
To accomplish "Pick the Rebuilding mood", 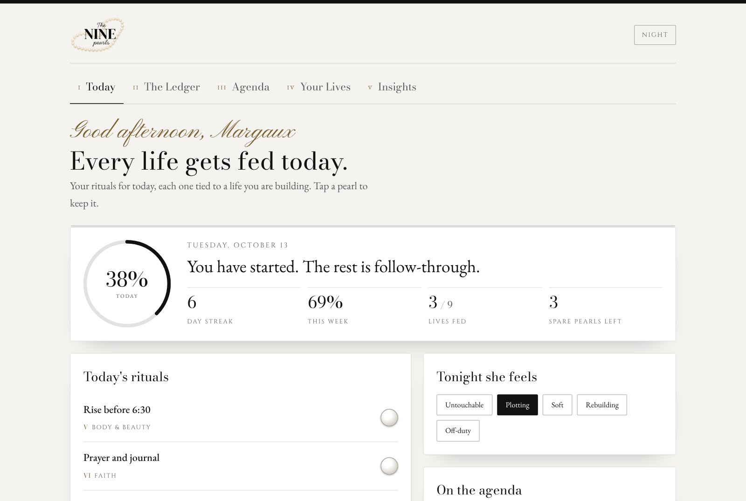I will coord(602,405).
